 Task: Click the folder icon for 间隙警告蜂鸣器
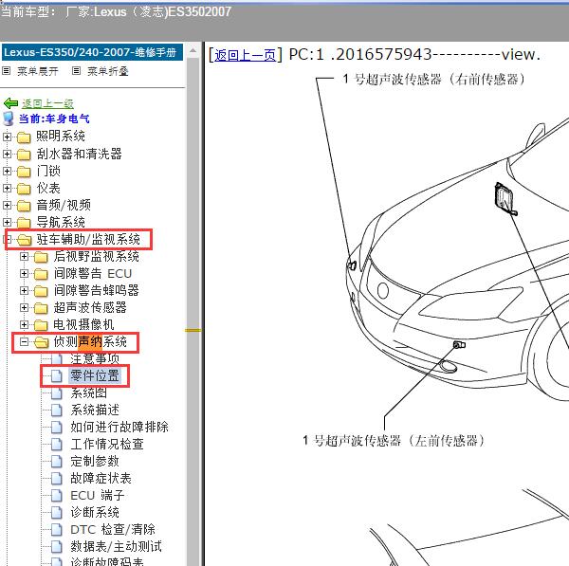(x=41, y=291)
